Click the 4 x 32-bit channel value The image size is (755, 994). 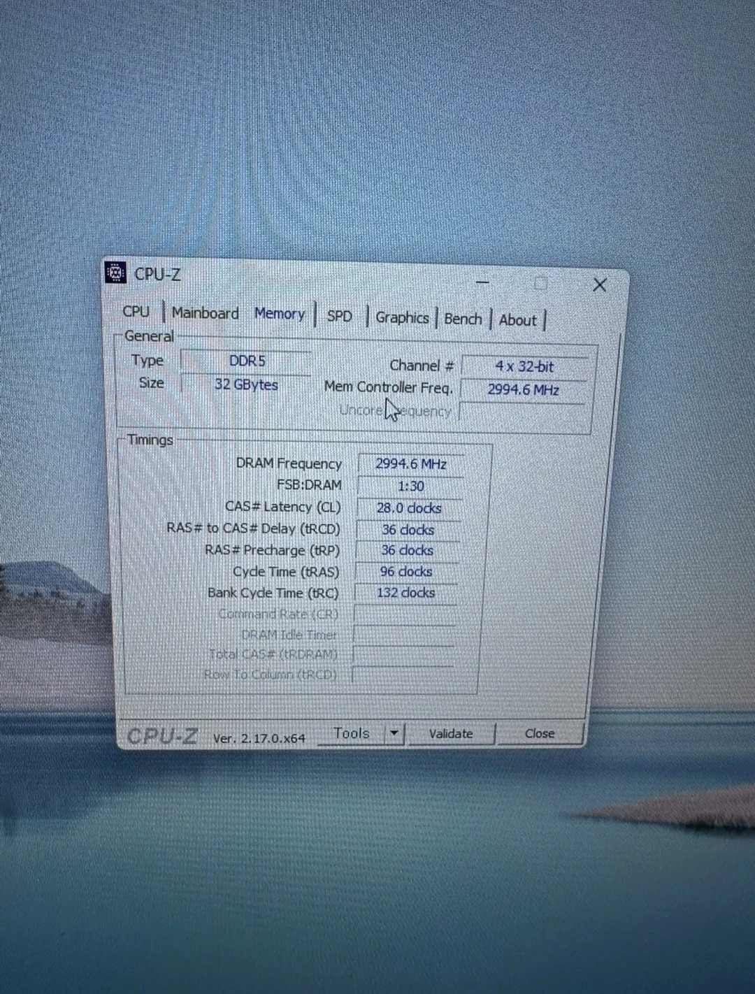click(x=524, y=366)
